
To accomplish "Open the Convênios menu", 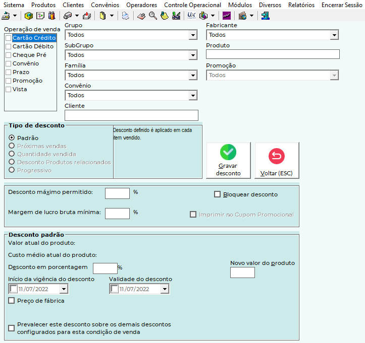I will [105, 5].
